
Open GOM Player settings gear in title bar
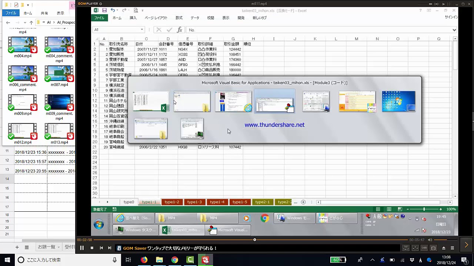pos(101,4)
